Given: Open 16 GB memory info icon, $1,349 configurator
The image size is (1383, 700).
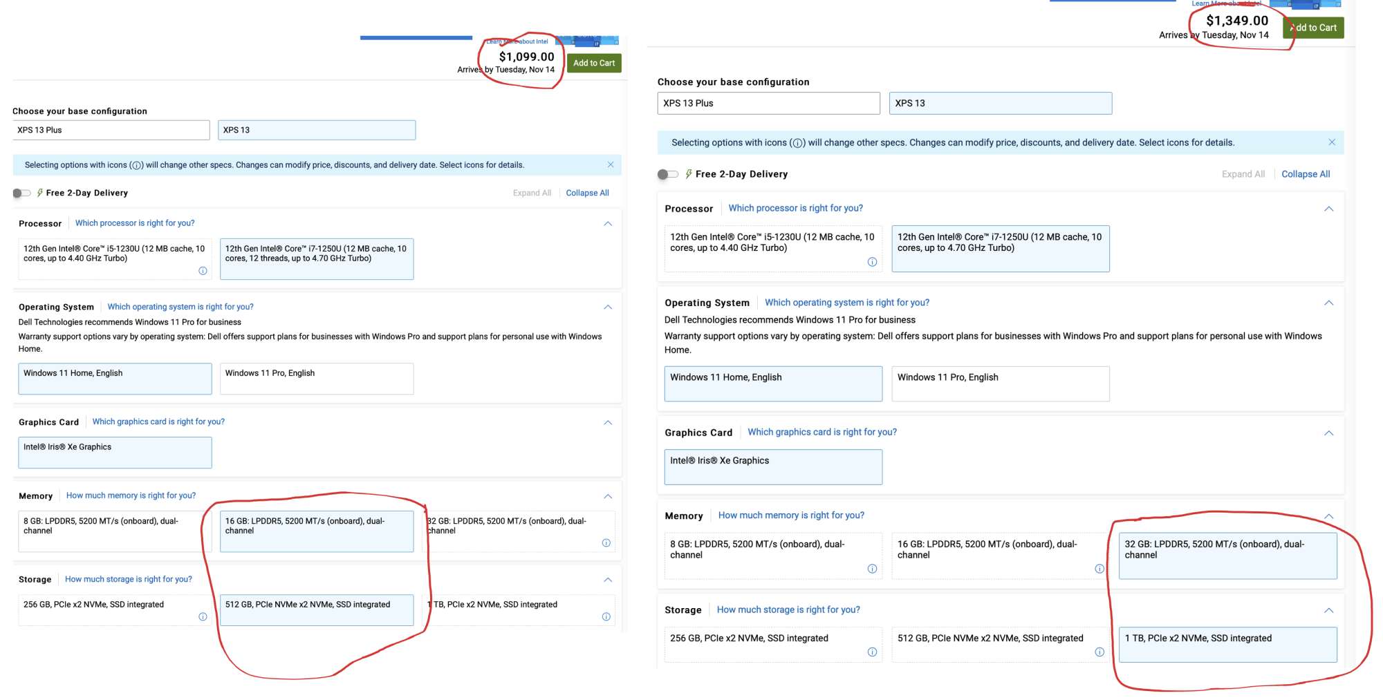Looking at the screenshot, I should point(1099,569).
